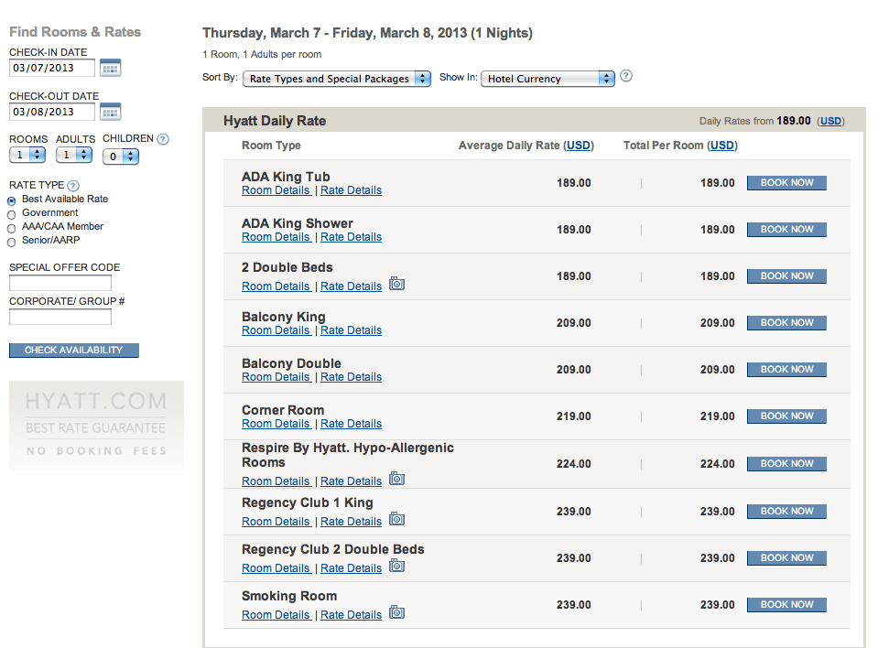Expand the Show In currency dropdown
This screenshot has height=648, width=889.
[x=547, y=79]
